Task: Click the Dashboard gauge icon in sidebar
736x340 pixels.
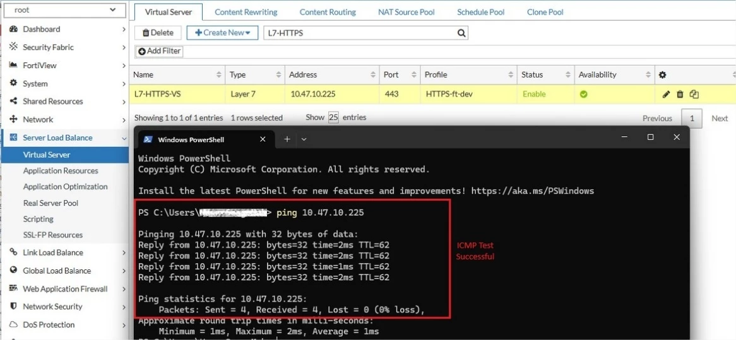Action: click(14, 29)
